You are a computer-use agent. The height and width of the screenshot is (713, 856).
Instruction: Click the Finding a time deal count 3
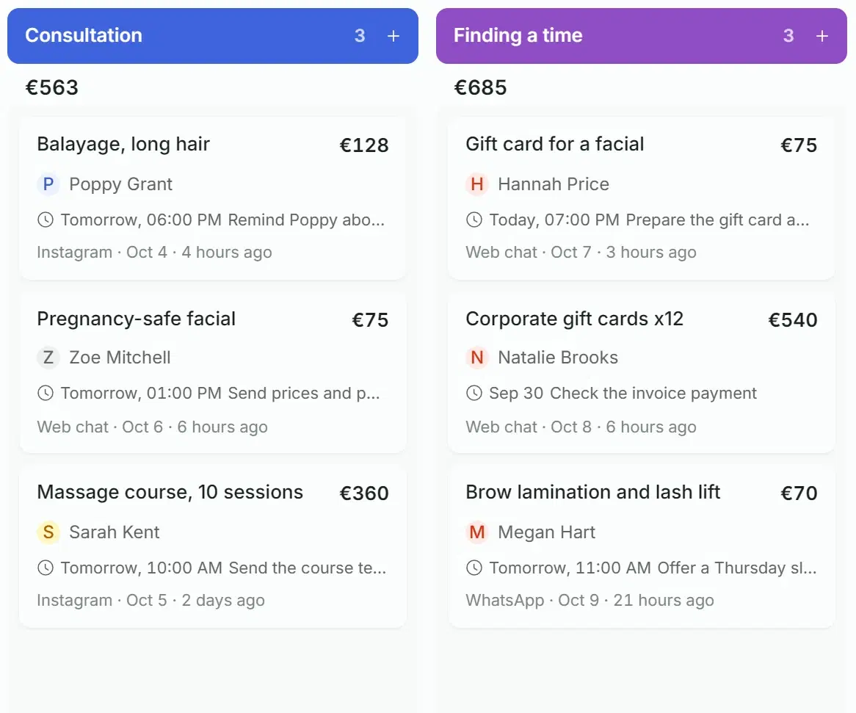[788, 36]
